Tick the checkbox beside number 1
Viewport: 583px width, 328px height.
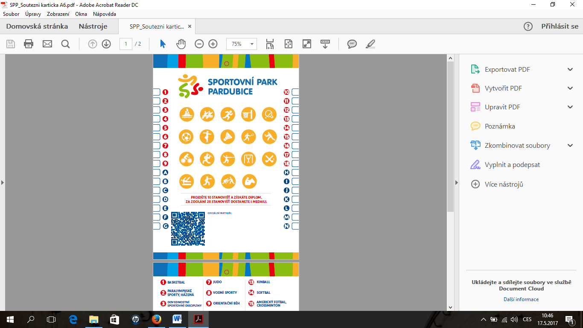click(157, 92)
